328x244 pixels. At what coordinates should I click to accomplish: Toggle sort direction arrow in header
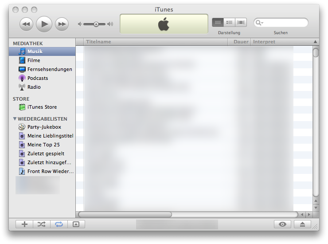(x=316, y=42)
